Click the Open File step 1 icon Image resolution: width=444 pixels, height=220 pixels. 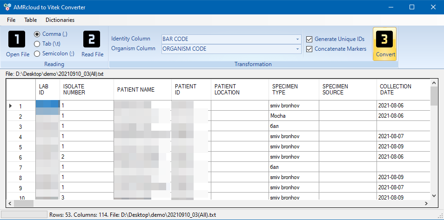tap(17, 39)
